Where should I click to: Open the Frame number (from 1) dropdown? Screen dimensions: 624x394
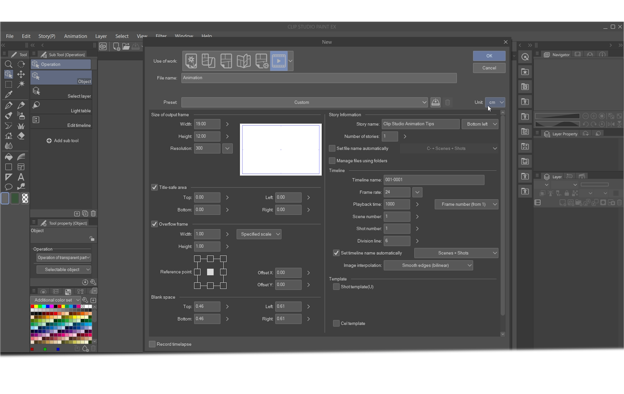pyautogui.click(x=466, y=204)
